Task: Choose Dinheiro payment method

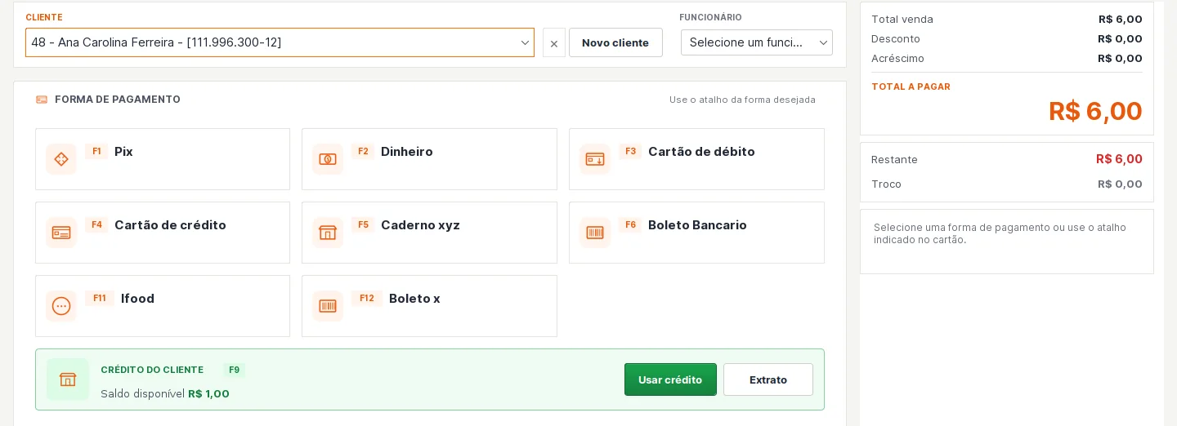Action: tap(429, 159)
